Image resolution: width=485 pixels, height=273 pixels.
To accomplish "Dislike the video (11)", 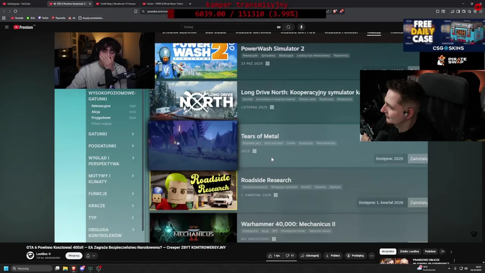I will (x=290, y=256).
